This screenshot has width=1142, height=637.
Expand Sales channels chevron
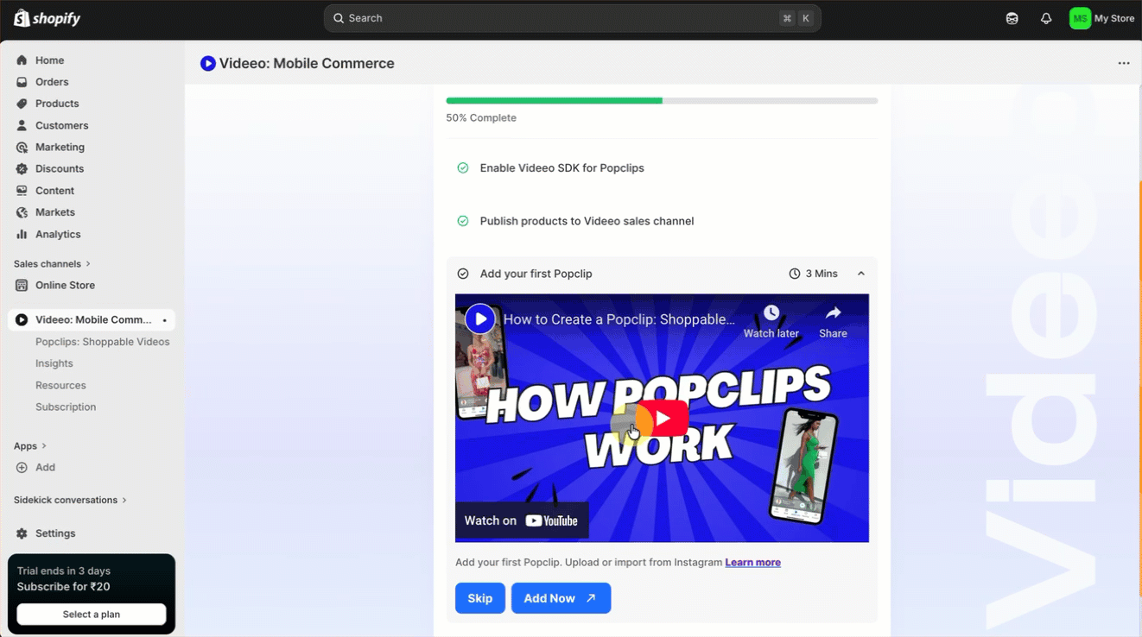coord(88,264)
